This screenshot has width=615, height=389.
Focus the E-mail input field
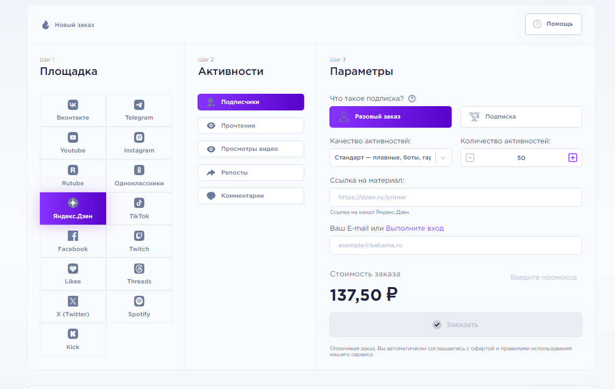456,245
